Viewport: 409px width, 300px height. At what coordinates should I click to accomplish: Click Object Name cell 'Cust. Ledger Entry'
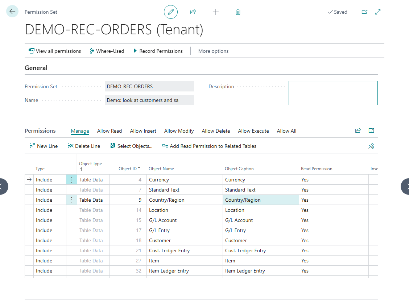[x=185, y=250]
